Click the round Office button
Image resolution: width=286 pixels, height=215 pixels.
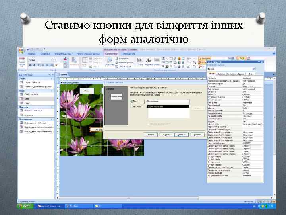(x=21, y=51)
